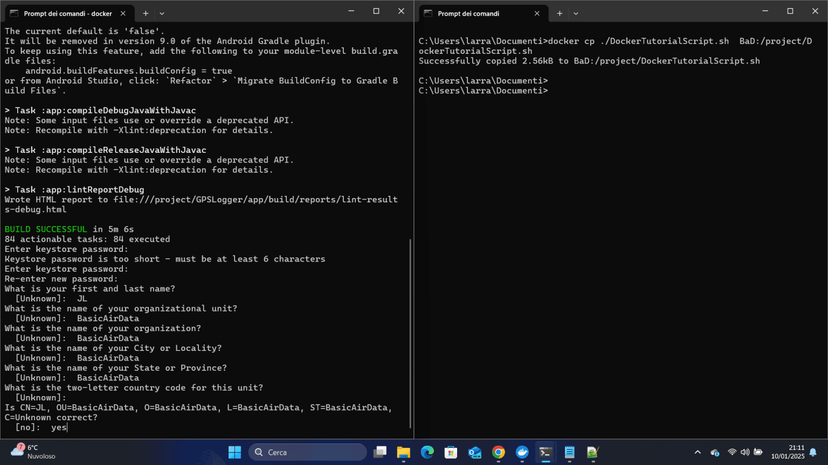Open Task View from the taskbar
Viewport: 828px width, 465px height.
[380, 452]
